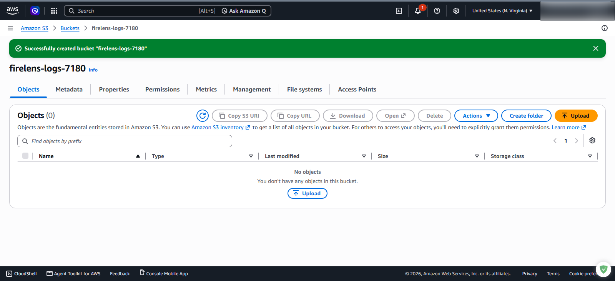Open the Amazon S3 inventory link
This screenshot has height=281, width=615.
click(221, 127)
